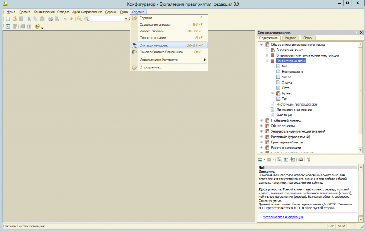This screenshot has width=366, height=231.
Task: Open the search field dropdown arrow
Action: pos(126,19)
